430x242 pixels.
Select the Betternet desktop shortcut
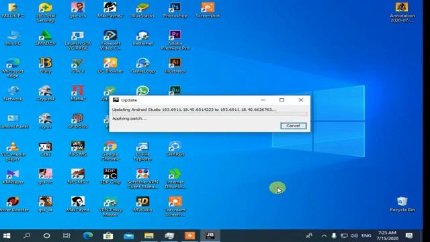click(x=142, y=38)
